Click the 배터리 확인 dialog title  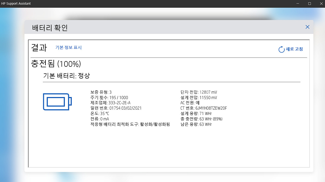pyautogui.click(x=50, y=28)
